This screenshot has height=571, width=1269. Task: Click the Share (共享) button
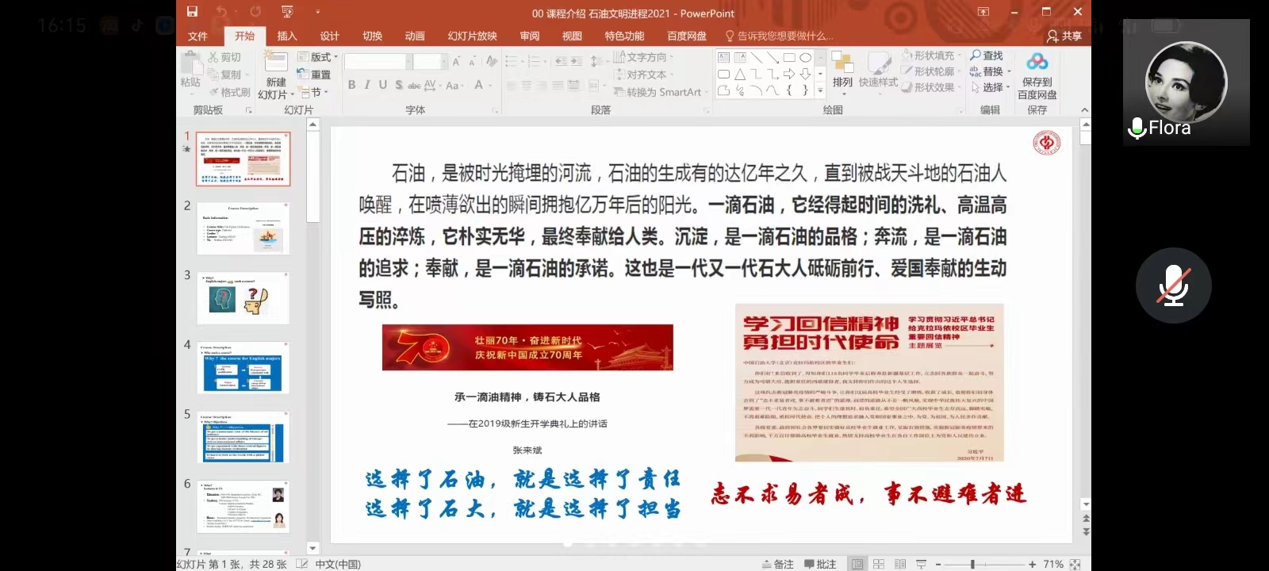1064,36
